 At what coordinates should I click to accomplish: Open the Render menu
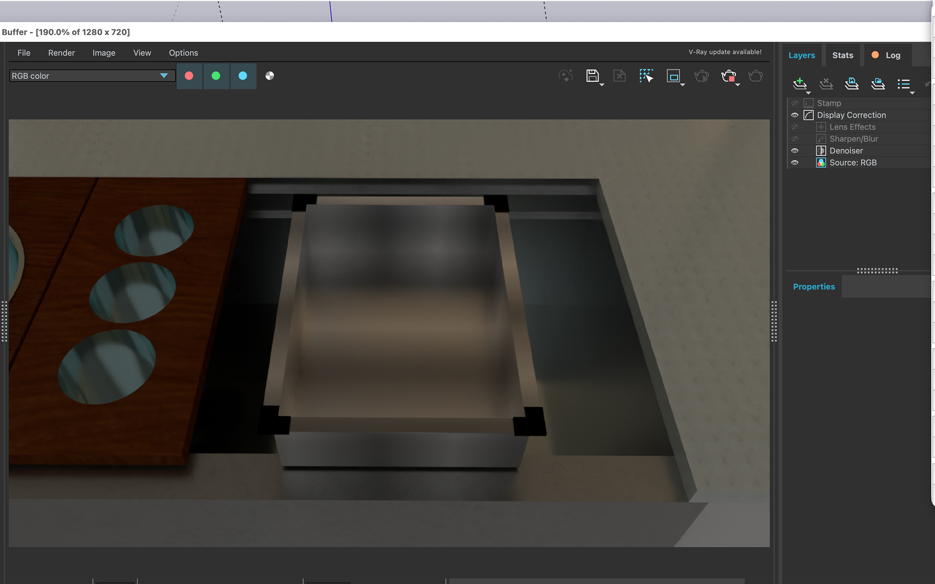[61, 53]
